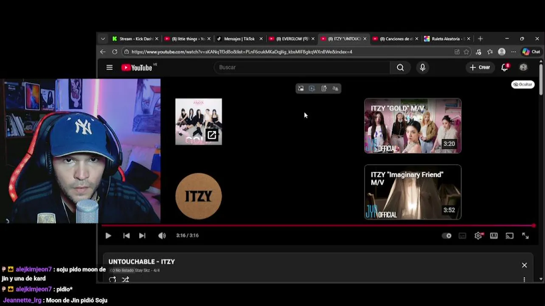Click fourth icon in floating overlay toolbar
This screenshot has width=545, height=306.
[x=335, y=88]
